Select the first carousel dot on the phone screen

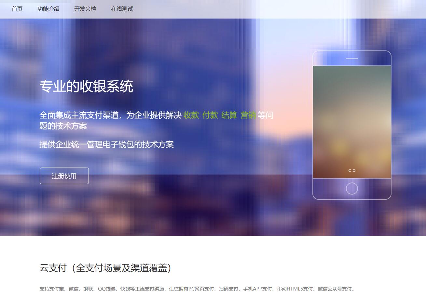350,170
